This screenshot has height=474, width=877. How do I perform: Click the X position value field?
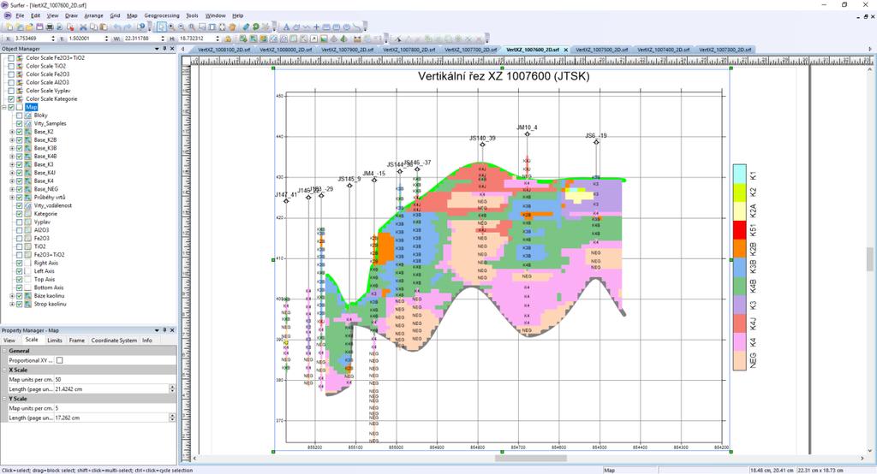pyautogui.click(x=32, y=39)
